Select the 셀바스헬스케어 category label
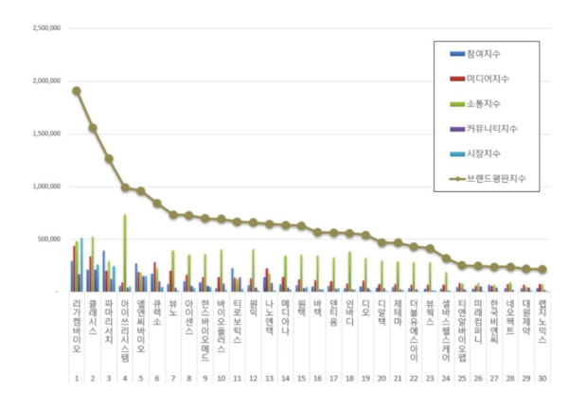The width and height of the screenshot is (568, 410). [x=446, y=329]
